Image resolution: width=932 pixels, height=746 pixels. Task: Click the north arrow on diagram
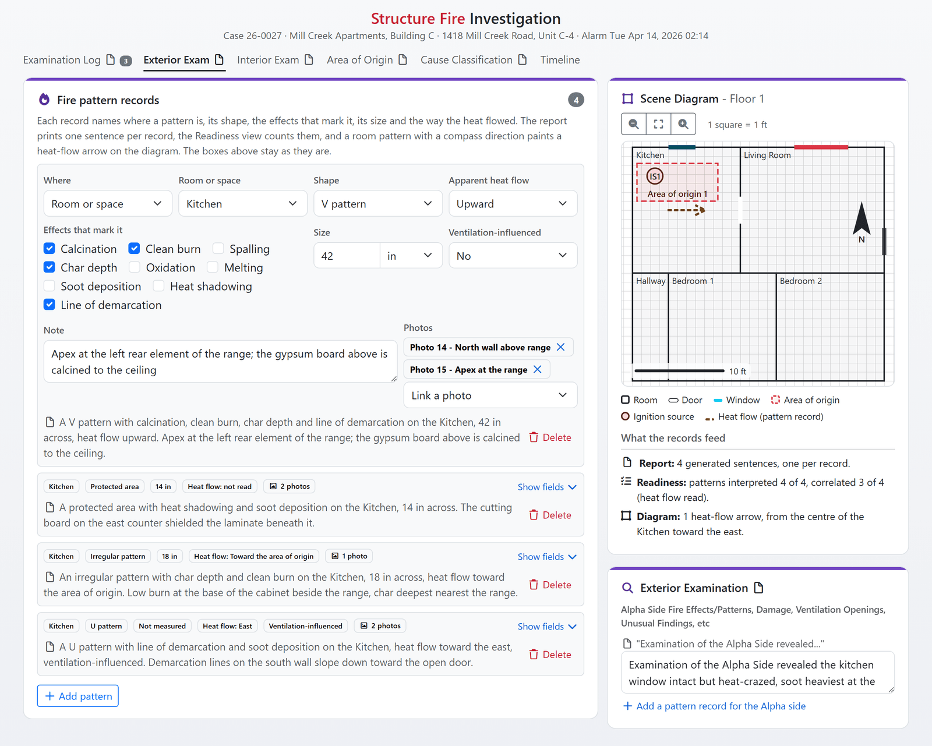coord(862,222)
